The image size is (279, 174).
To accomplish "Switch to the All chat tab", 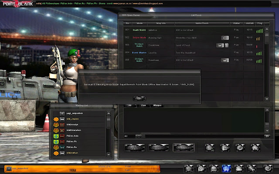I will (130, 105).
